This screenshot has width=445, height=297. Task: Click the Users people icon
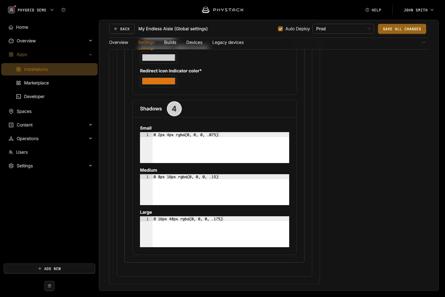[11, 152]
